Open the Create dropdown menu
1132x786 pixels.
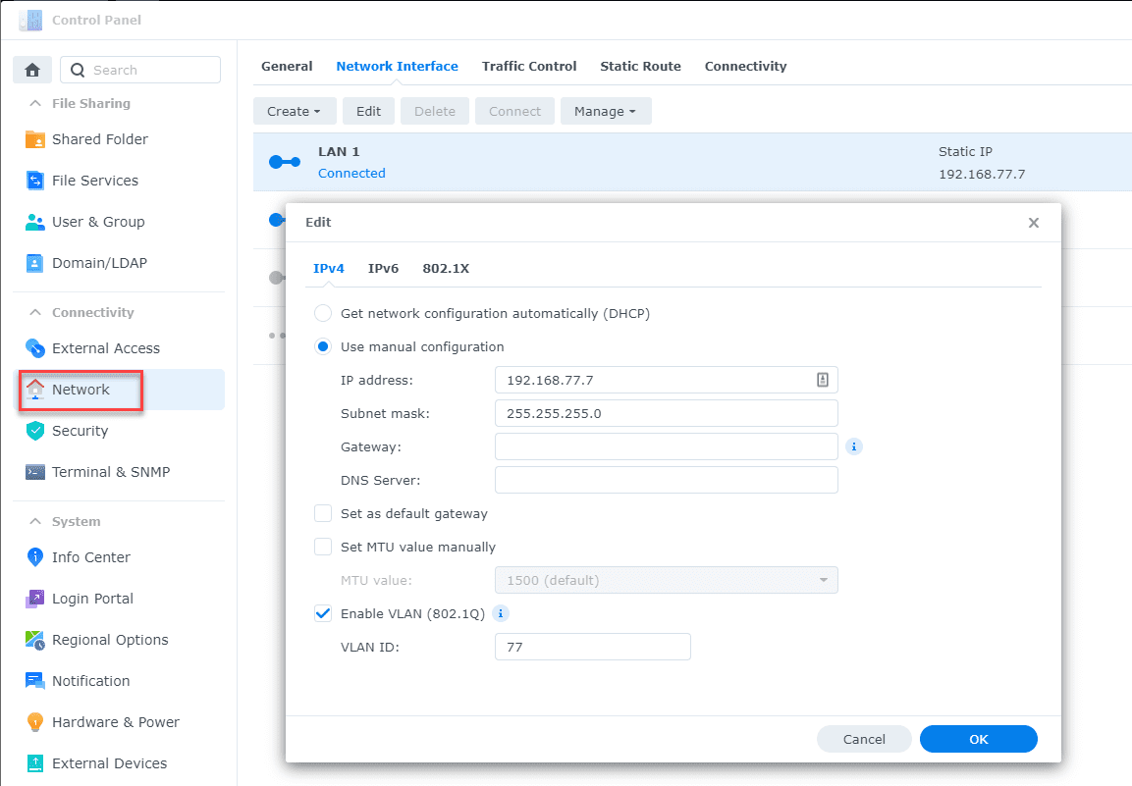point(294,111)
